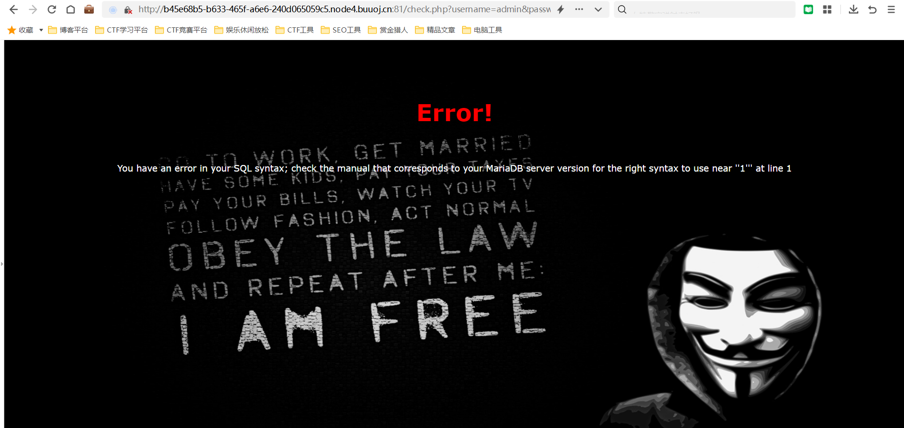Open the hamburger main menu

click(891, 9)
